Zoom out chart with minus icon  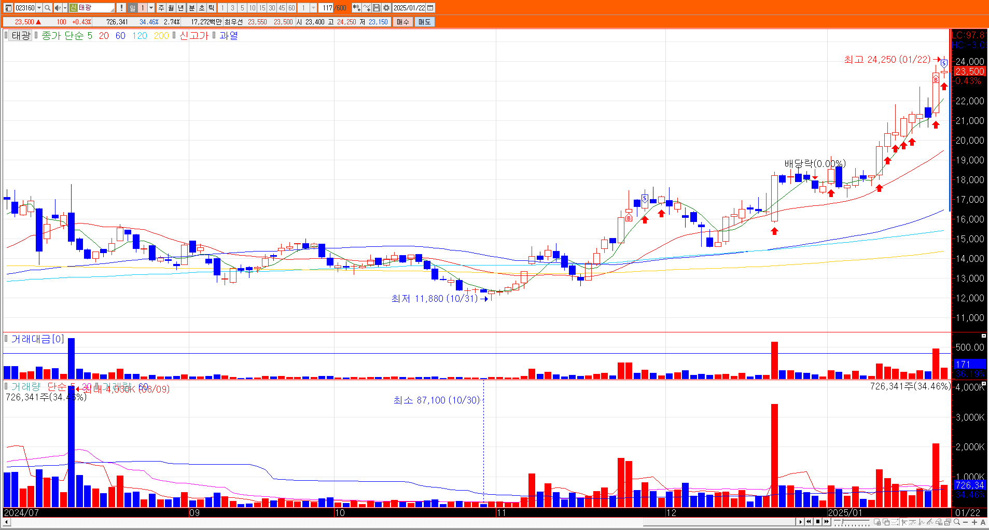click(x=966, y=522)
